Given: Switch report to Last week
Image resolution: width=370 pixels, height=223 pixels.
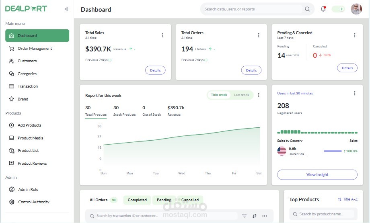Looking at the screenshot, I should coord(241,95).
